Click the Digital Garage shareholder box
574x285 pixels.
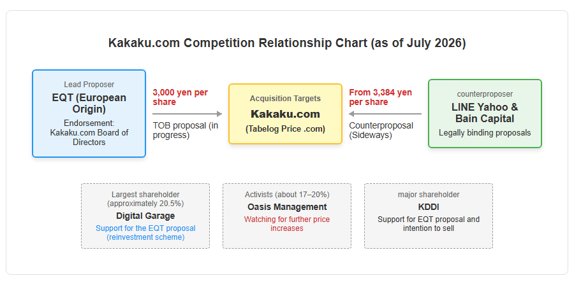point(145,216)
